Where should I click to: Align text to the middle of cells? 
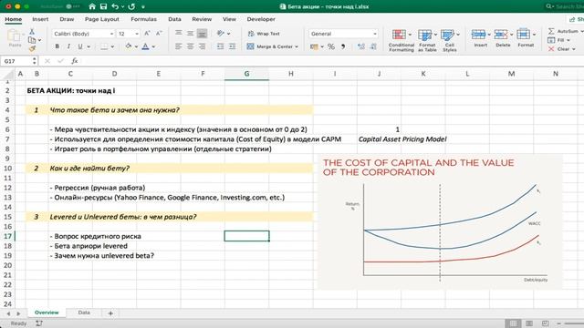click(x=191, y=34)
